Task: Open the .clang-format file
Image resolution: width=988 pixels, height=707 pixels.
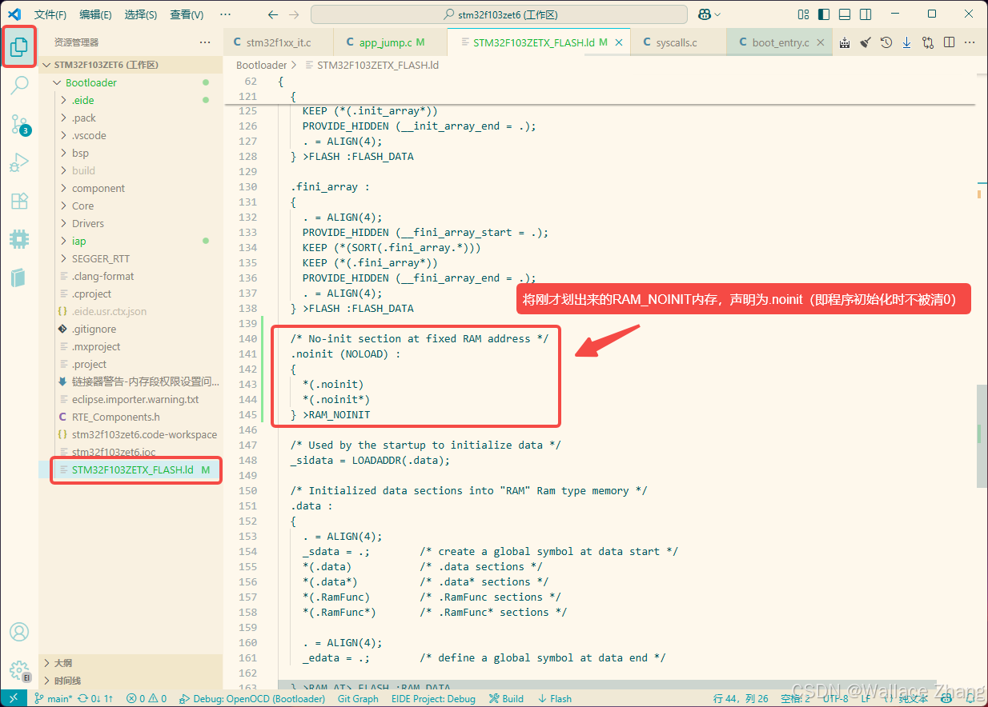Action: pos(131,276)
